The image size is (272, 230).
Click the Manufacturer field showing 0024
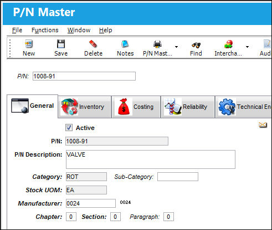pos(91,203)
